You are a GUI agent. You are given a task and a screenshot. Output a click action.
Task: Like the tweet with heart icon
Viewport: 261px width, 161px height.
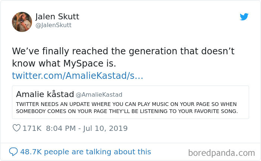pos(16,128)
